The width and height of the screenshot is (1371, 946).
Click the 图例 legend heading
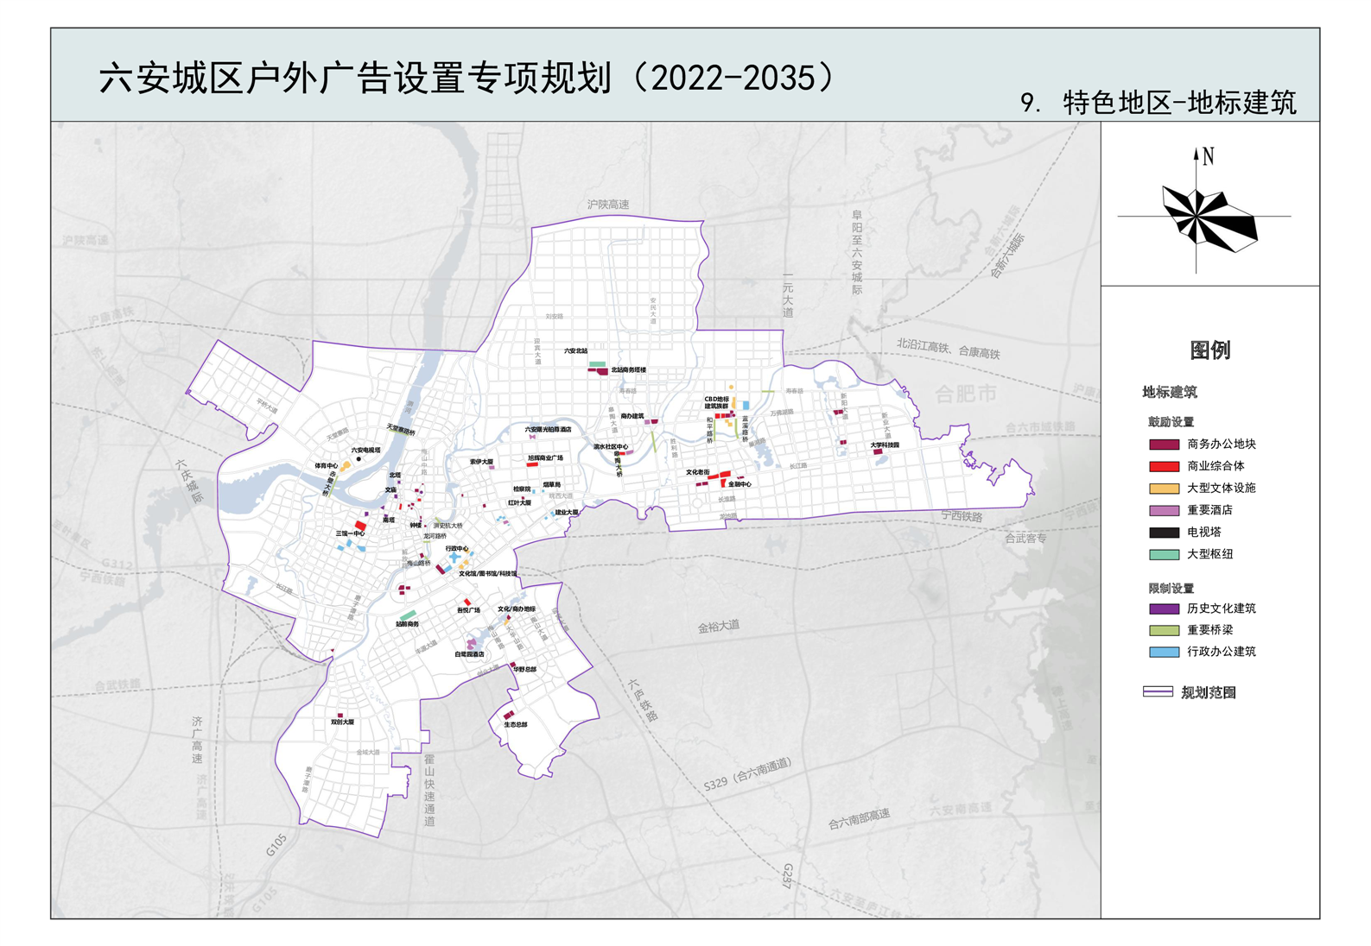click(x=1209, y=350)
